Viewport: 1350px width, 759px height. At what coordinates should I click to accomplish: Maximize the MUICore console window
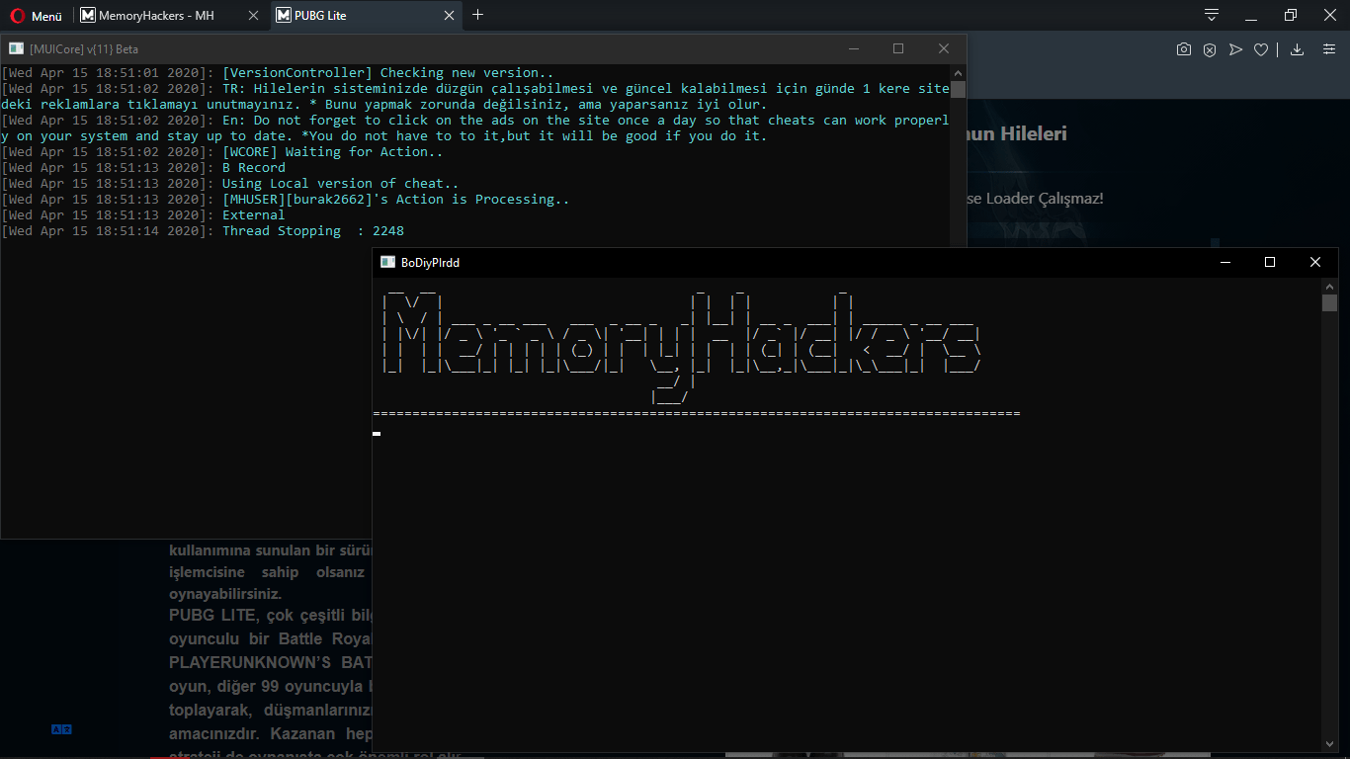pyautogui.click(x=898, y=48)
